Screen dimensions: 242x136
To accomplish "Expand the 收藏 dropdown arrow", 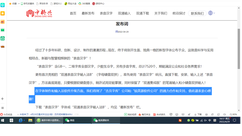I will [19, 4].
